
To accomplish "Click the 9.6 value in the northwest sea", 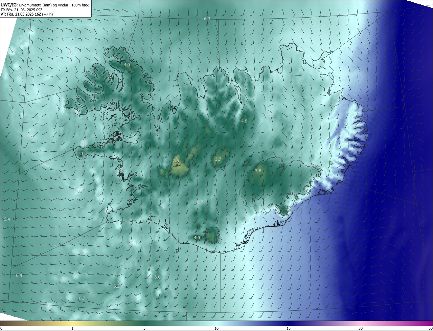I will click(x=69, y=53).
